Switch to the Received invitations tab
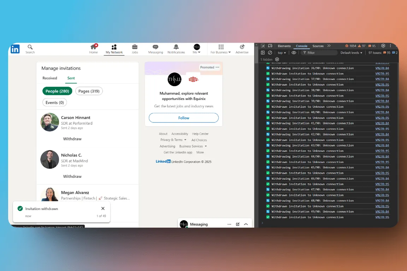Viewport: 407px width, 271px height. click(49, 78)
